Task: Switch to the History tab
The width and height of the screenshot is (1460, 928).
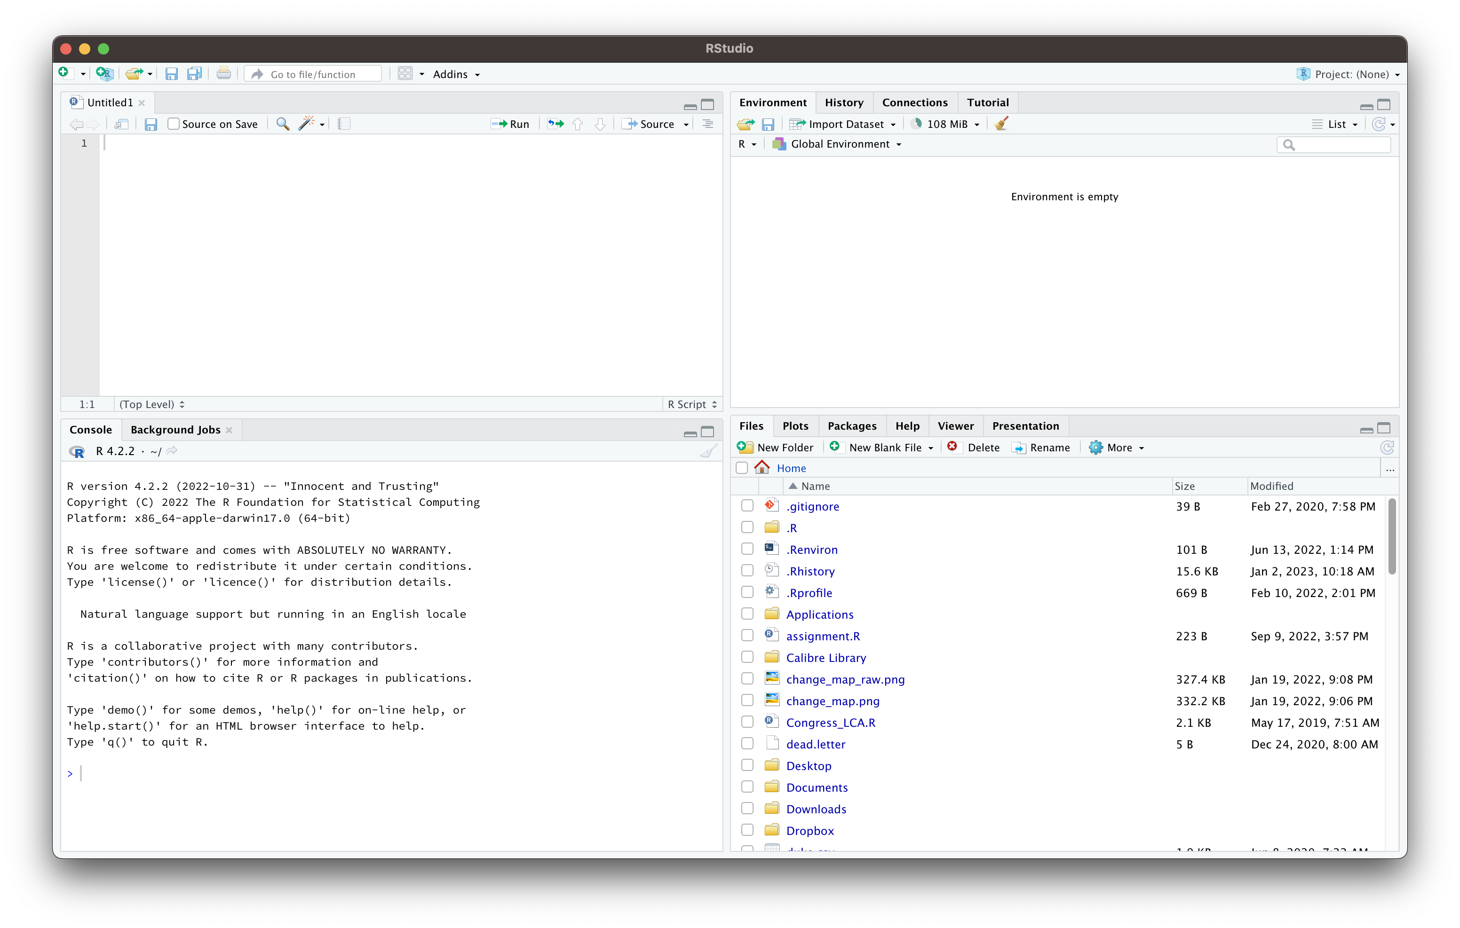Action: pos(843,102)
